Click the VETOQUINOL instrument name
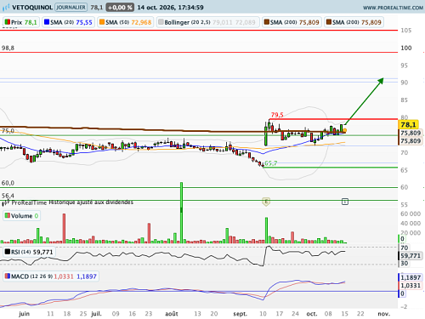Image resolution: width=425 pixels, height=319 pixels. (32, 8)
